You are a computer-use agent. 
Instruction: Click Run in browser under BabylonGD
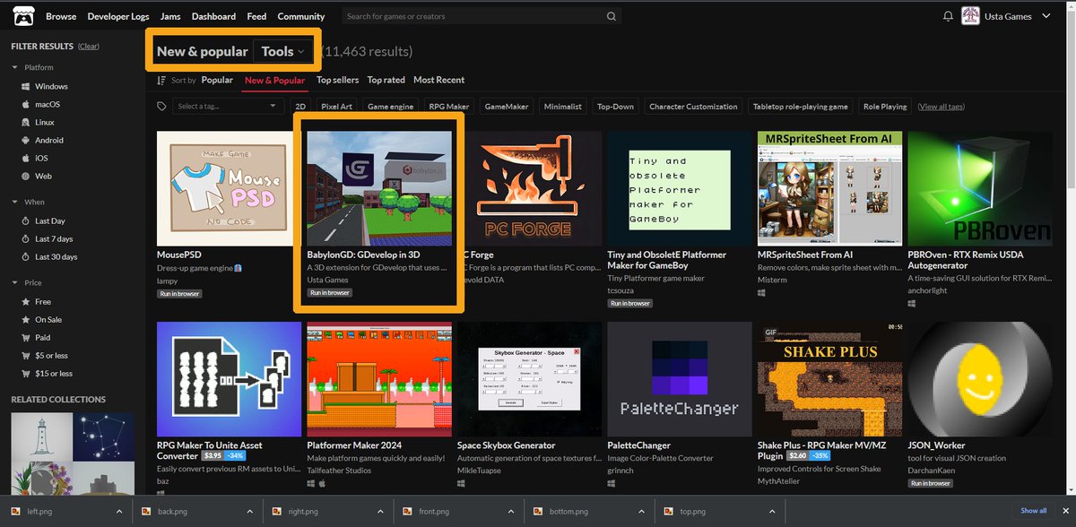point(329,292)
